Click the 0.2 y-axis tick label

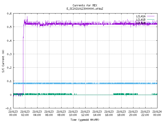(x=9, y=68)
